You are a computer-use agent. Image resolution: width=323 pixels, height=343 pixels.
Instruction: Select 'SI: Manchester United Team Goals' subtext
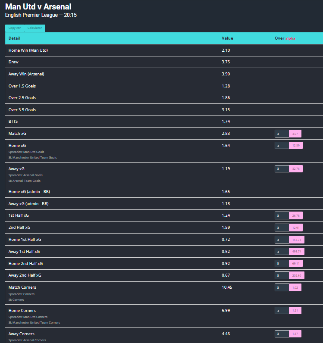click(x=33, y=158)
